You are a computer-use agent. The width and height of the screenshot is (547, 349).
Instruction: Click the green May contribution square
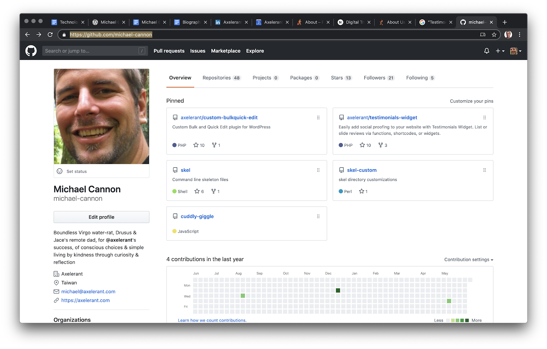pos(449,301)
